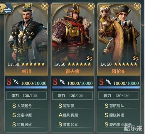Click the S3 badge on 哥伦布 card

coord(136,58)
